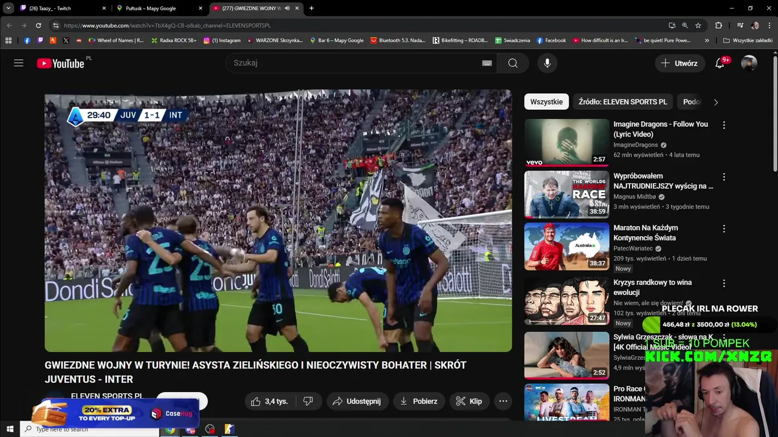The height and width of the screenshot is (437, 778).
Task: Open Magnus Midtbø video options menu
Action: coord(724,177)
